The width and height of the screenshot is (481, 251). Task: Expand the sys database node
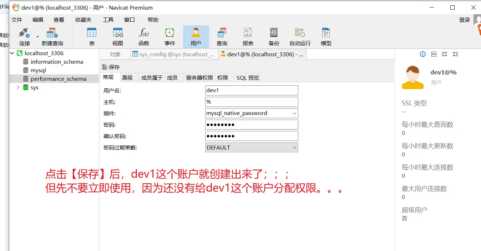tap(18, 87)
